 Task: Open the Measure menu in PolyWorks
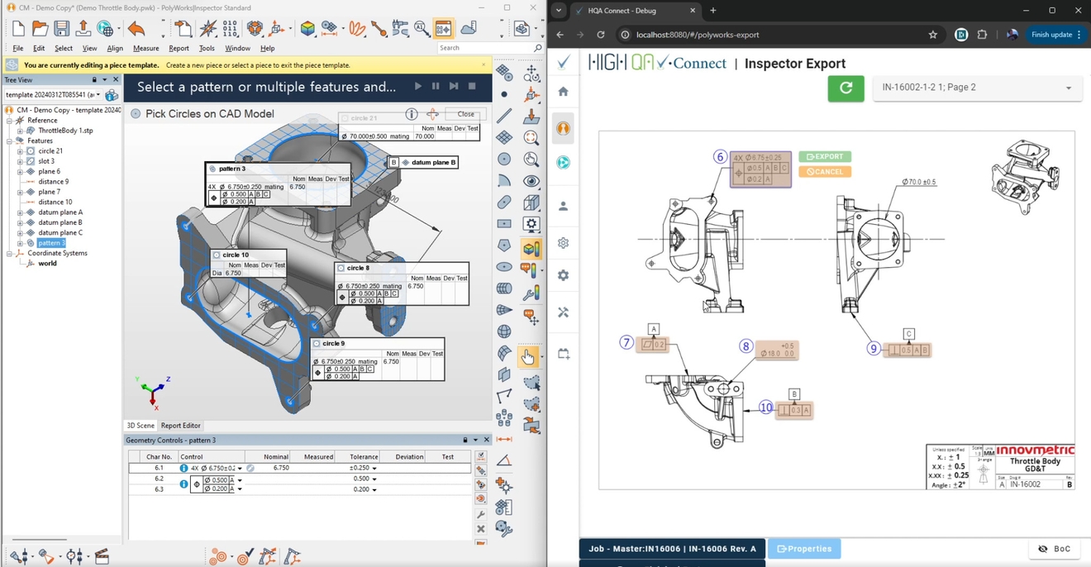pos(146,48)
